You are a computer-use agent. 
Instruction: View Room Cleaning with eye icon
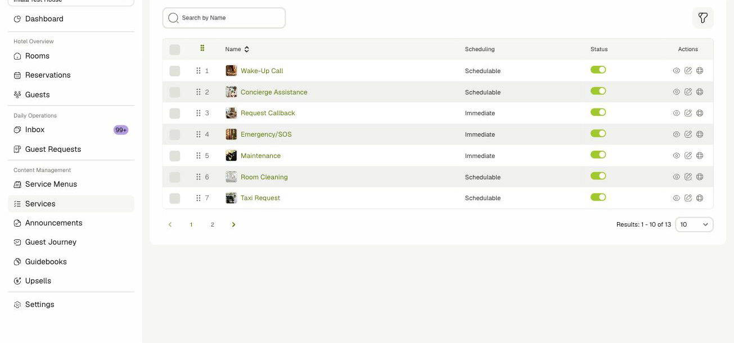pyautogui.click(x=677, y=177)
